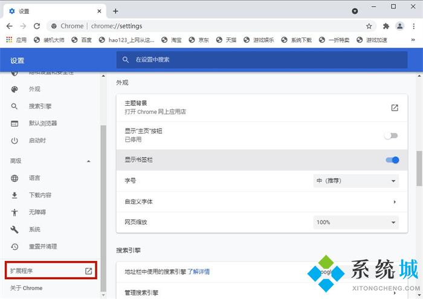Open the 游戏加速 bookmark

point(372,40)
